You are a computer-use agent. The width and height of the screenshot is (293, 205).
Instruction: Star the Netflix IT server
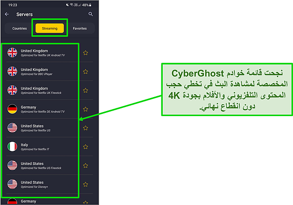(x=85, y=147)
